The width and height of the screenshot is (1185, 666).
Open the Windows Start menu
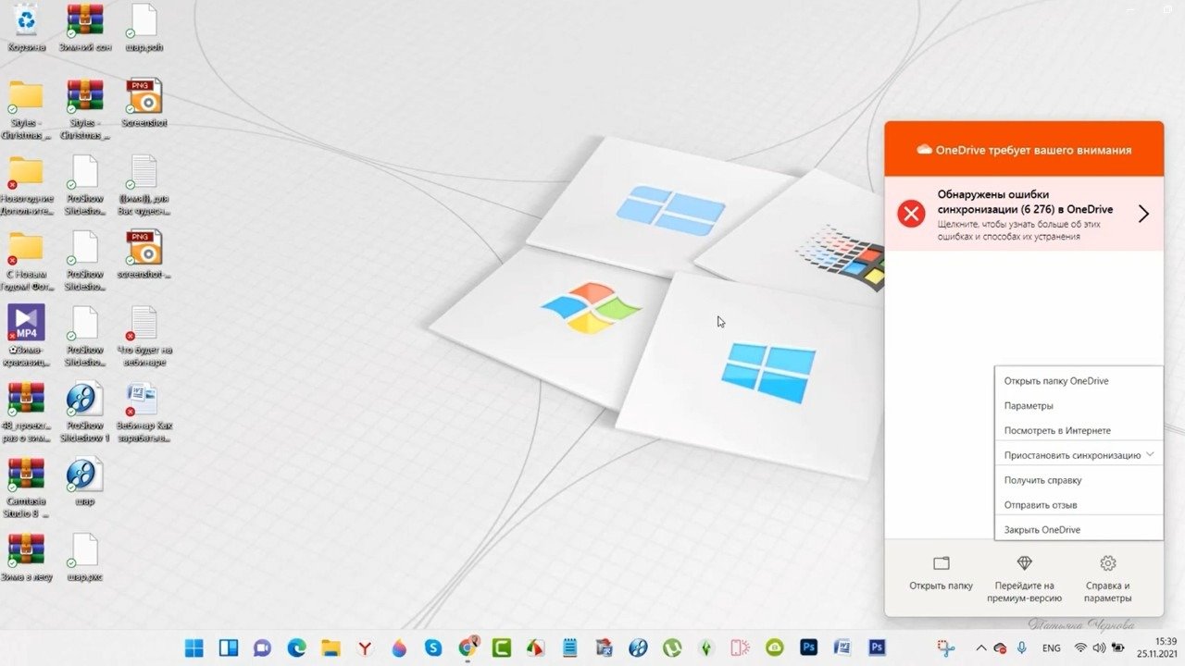(194, 648)
